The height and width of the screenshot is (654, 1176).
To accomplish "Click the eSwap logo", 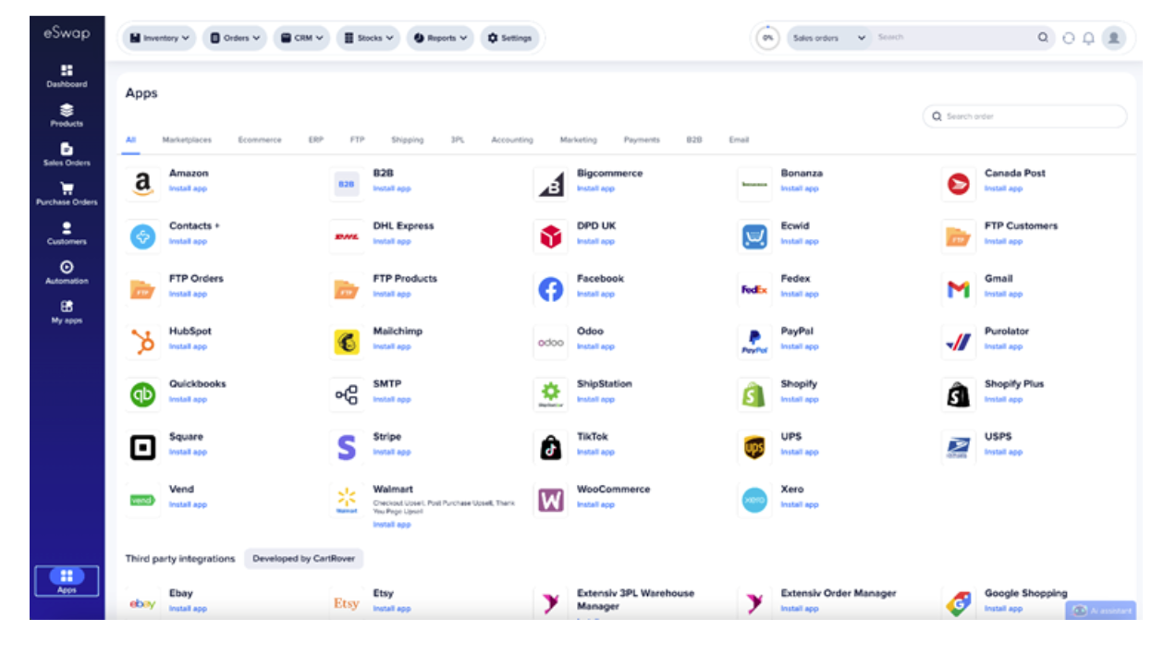I will pyautogui.click(x=67, y=32).
